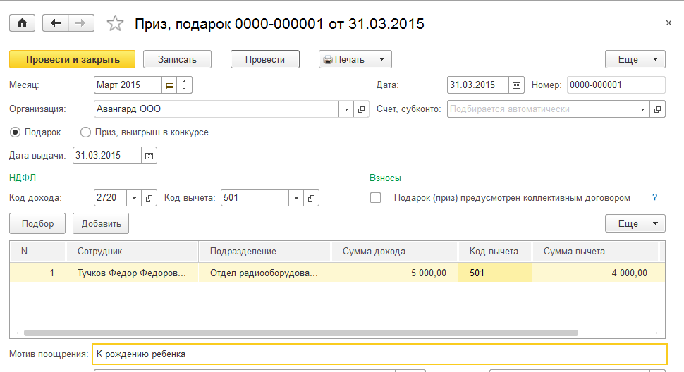
Task: Click 'Код дохода' field with 2720
Action: coord(111,198)
